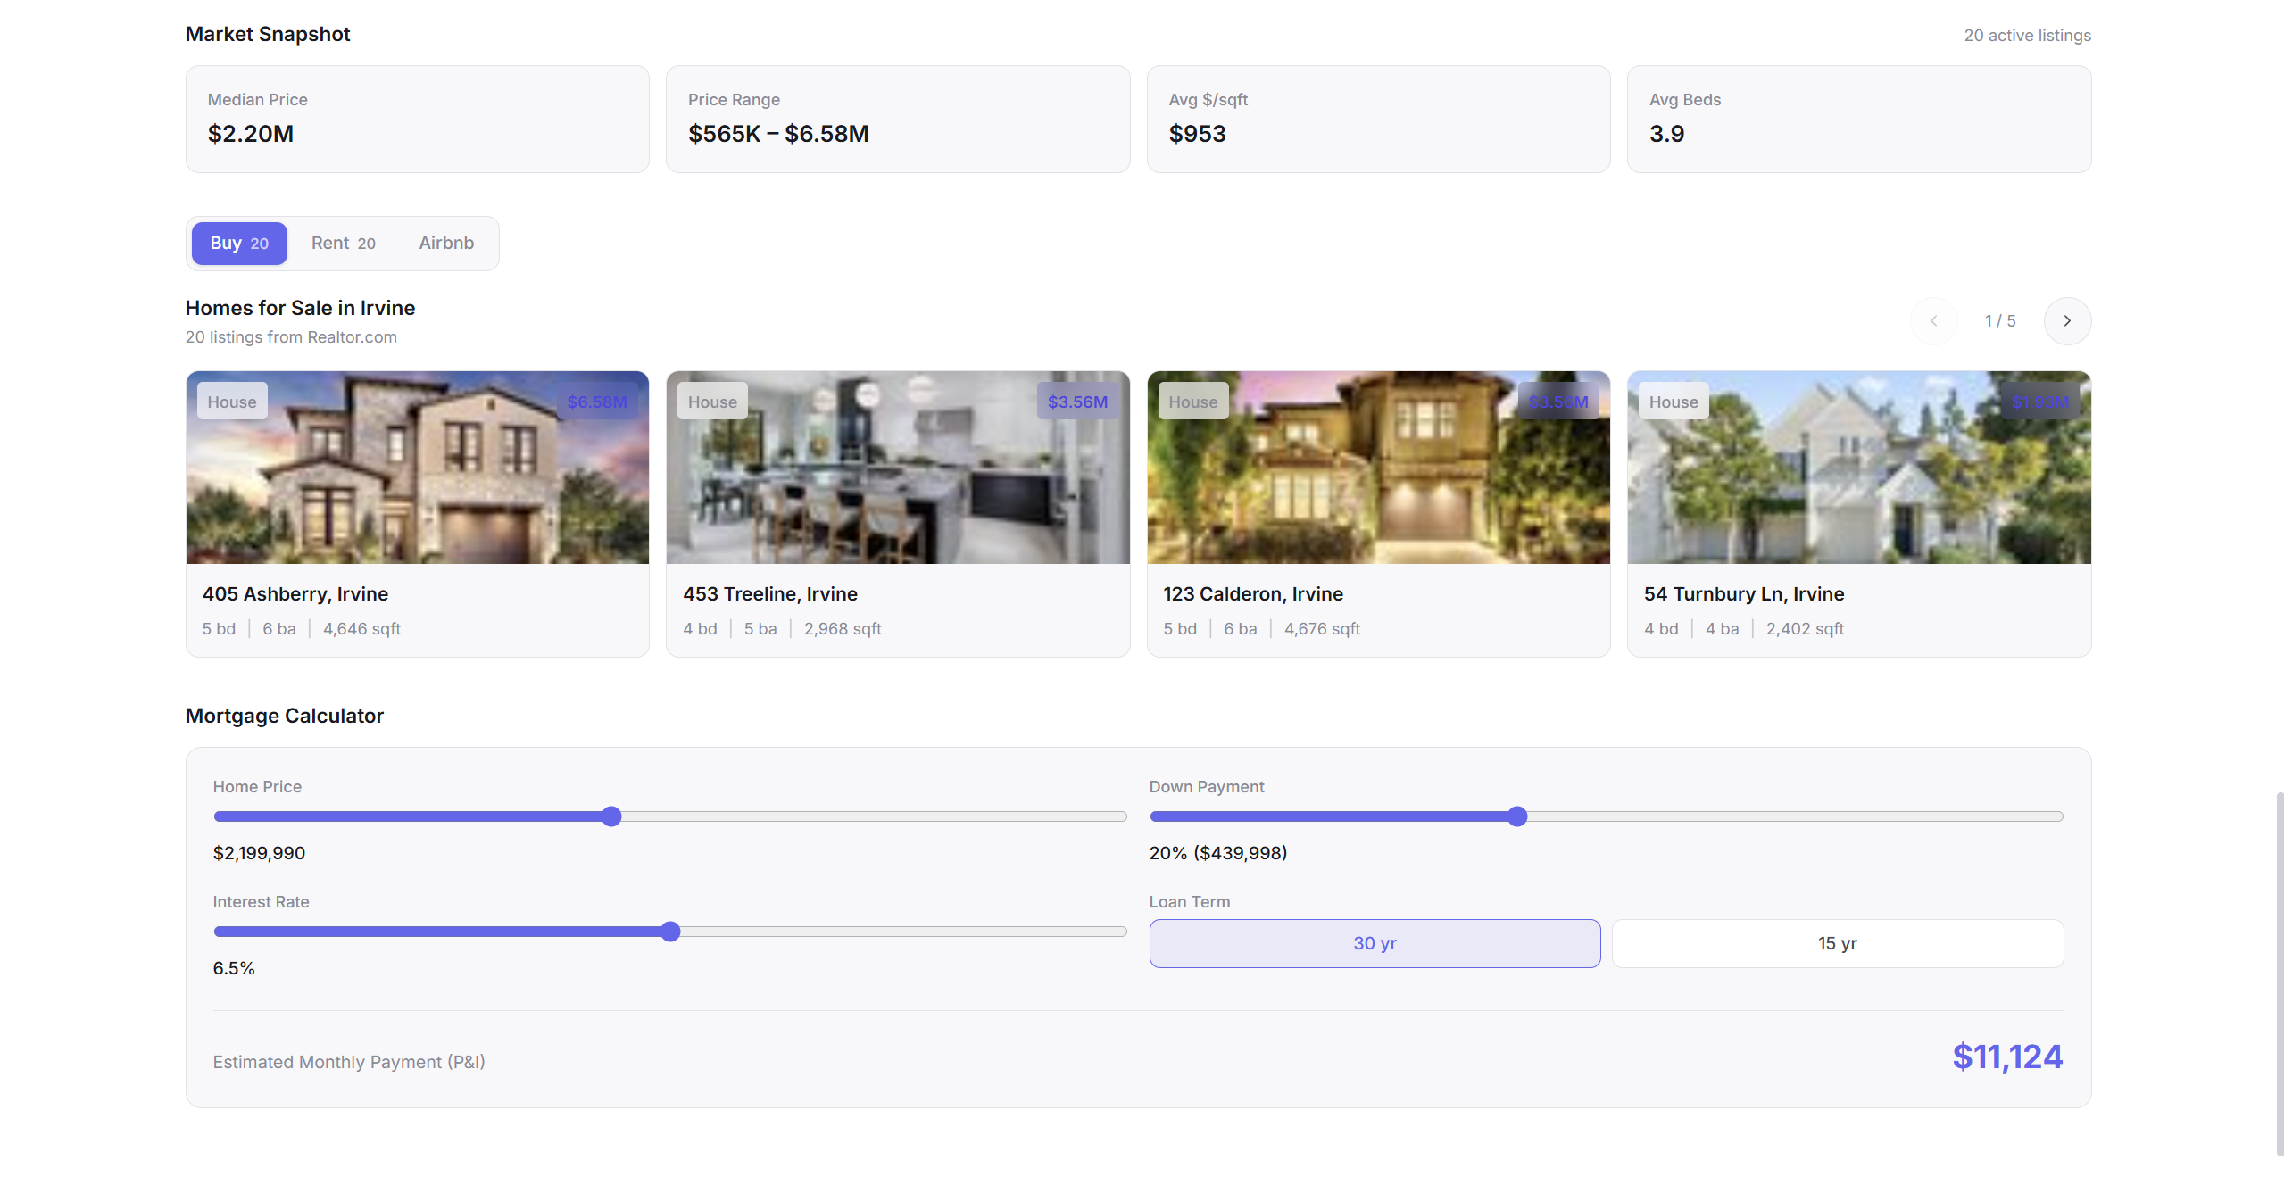Switch to the Rent tab

343,244
